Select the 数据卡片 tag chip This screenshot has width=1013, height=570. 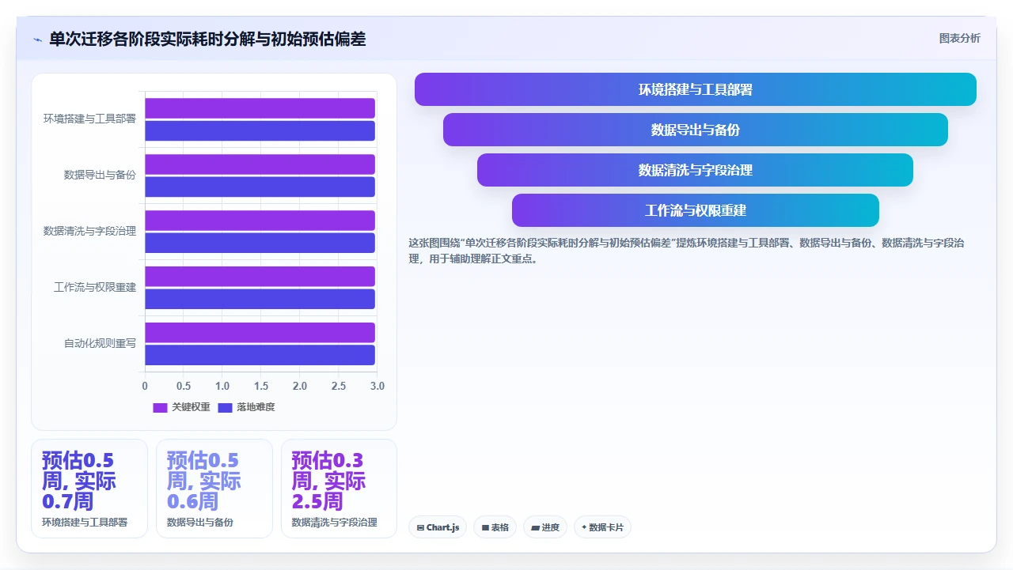602,527
